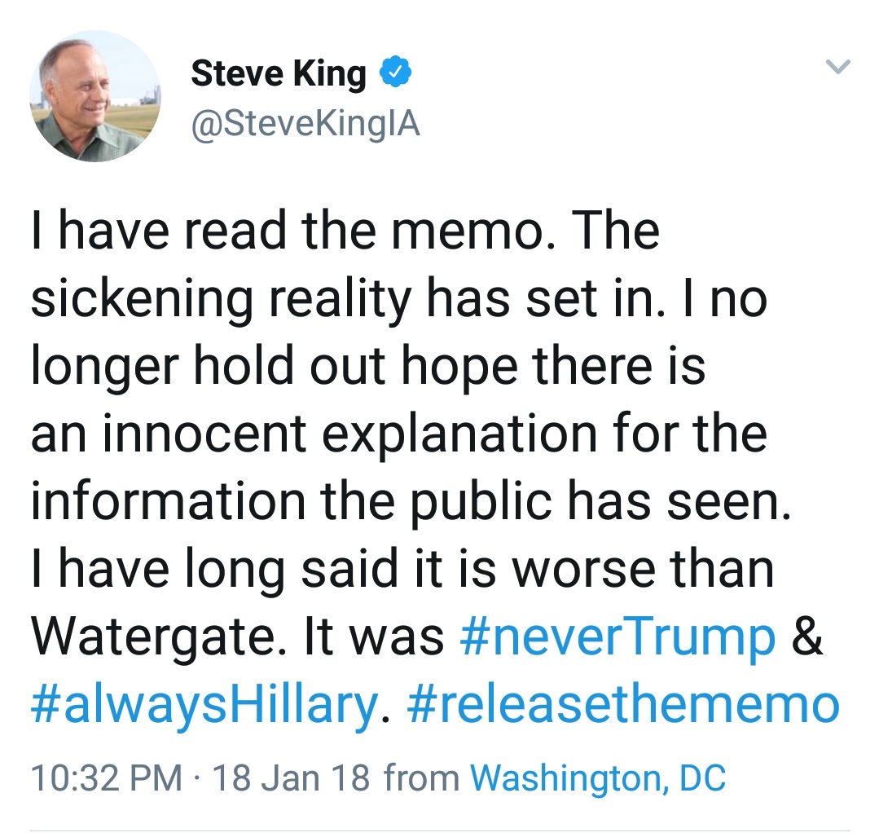Screen dimensions: 879x837
Task: Open Steve King's profile picture
Action: coord(95,96)
